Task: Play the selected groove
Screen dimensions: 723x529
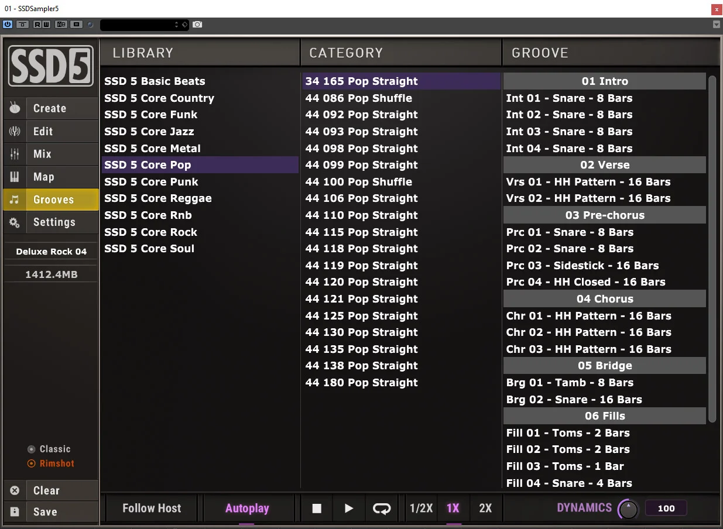Action: [349, 509]
